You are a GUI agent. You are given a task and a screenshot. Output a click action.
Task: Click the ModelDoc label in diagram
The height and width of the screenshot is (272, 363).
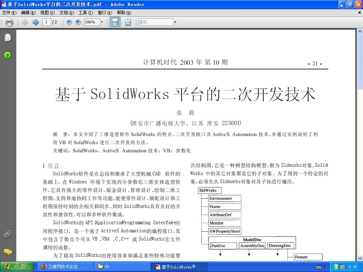pyautogui.click(x=252, y=240)
